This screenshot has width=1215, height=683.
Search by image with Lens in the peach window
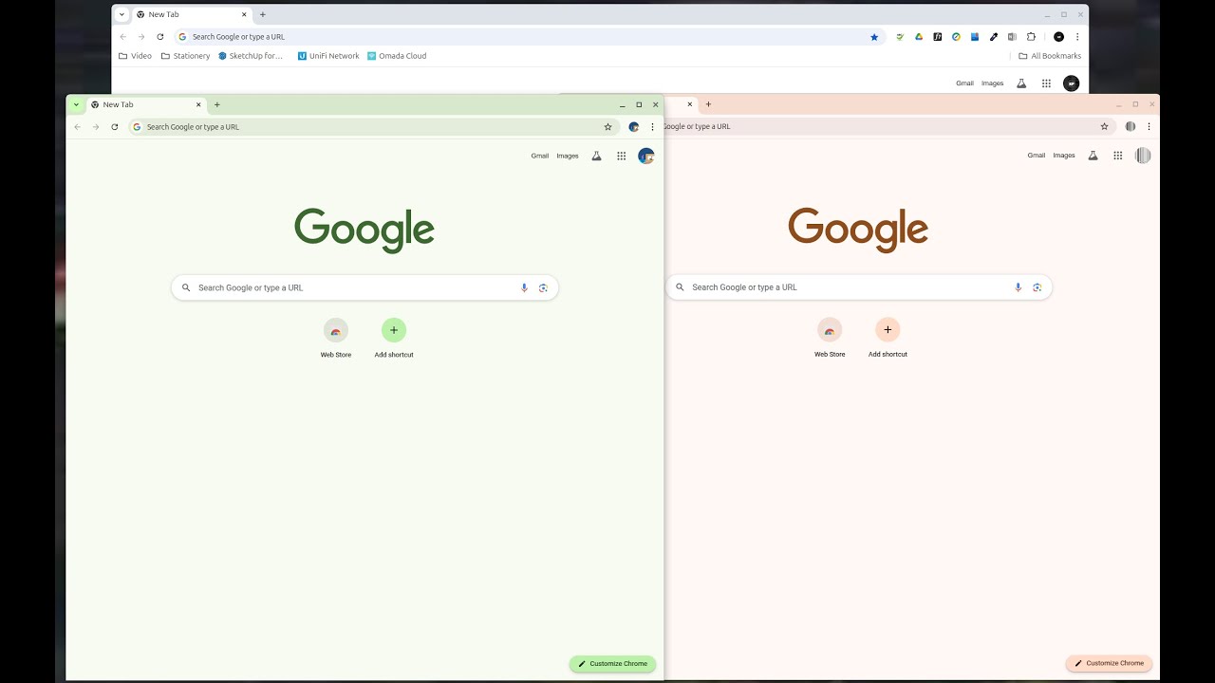[x=1037, y=287]
